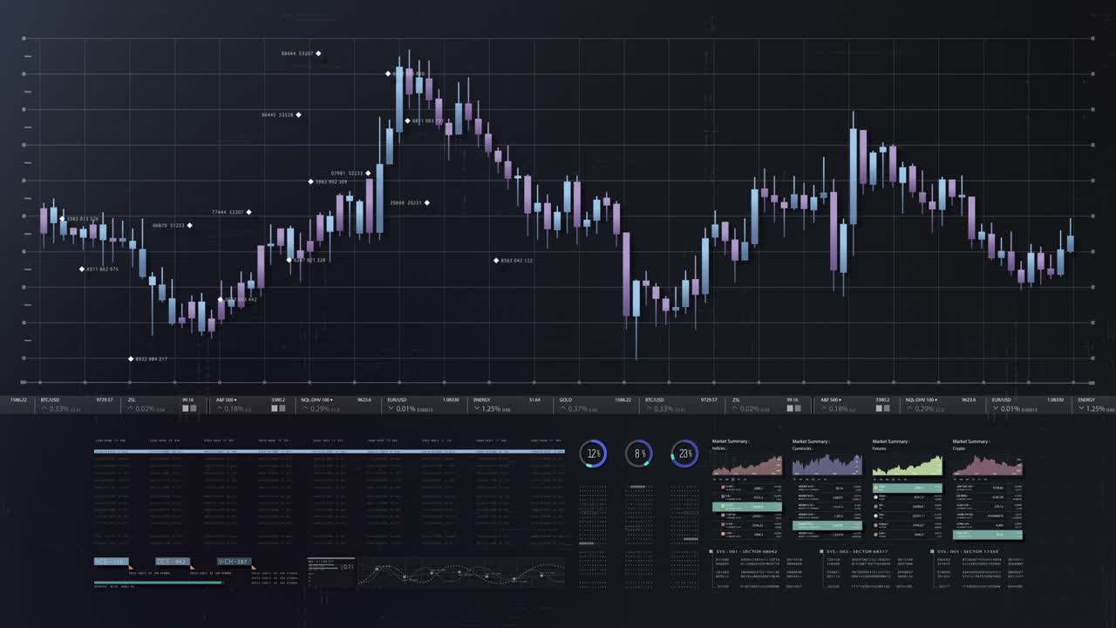
Task: Enable the SYS : 002 sector checkbox
Action: 821,551
